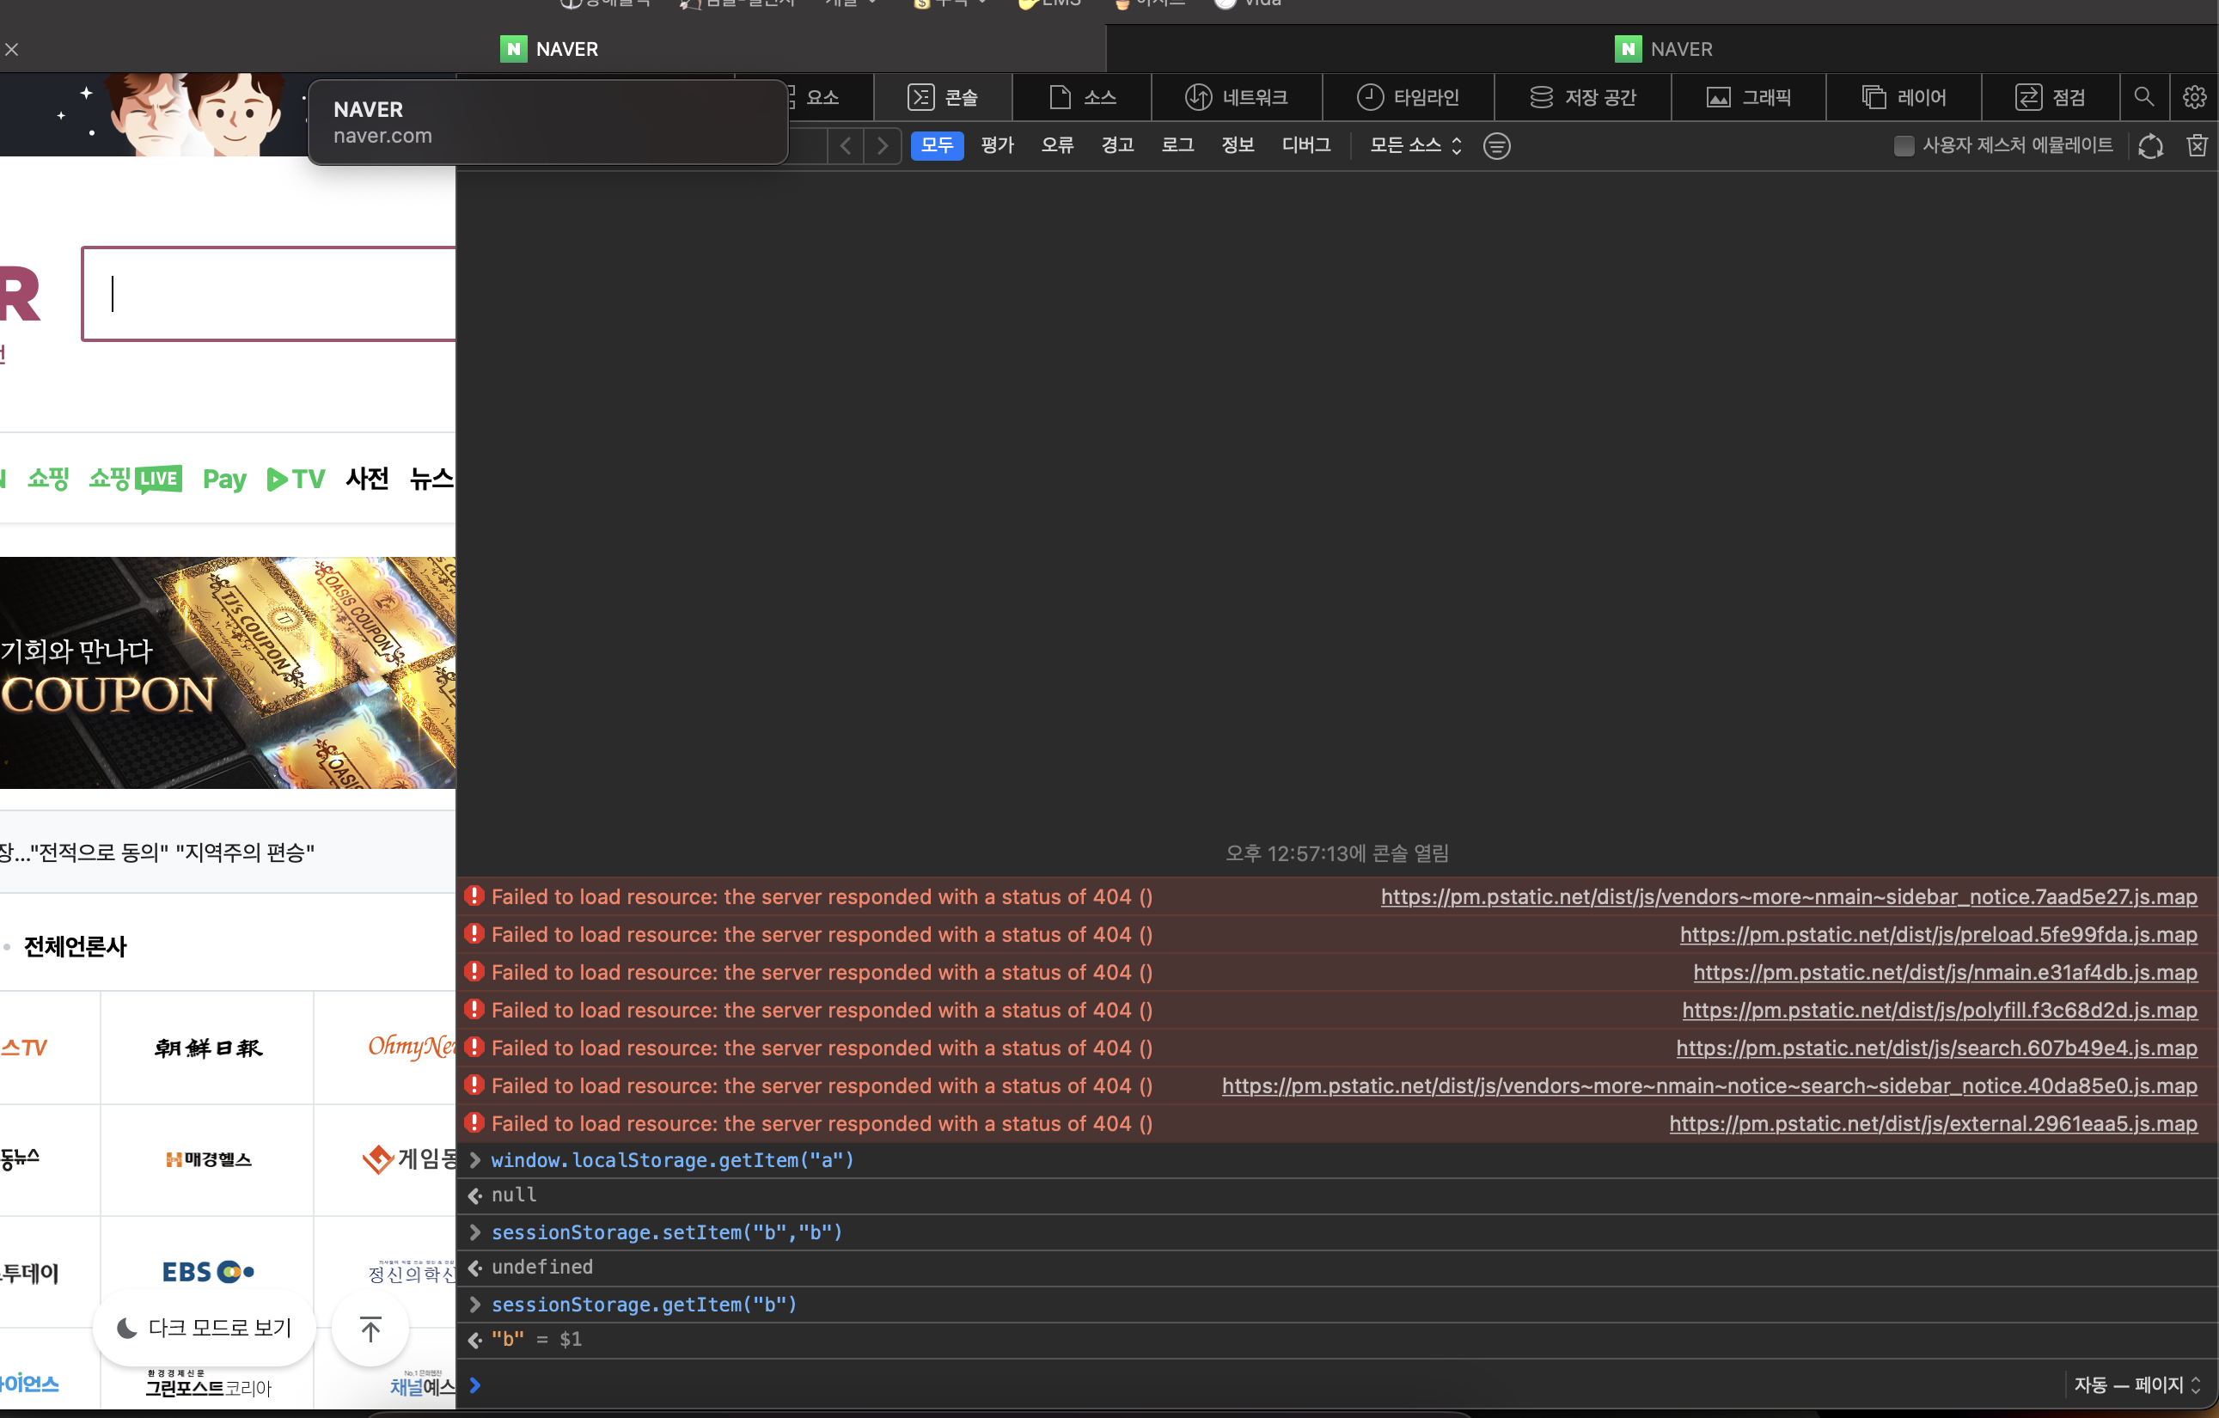Go to previous result arrow
2219x1418 pixels.
coord(845,145)
